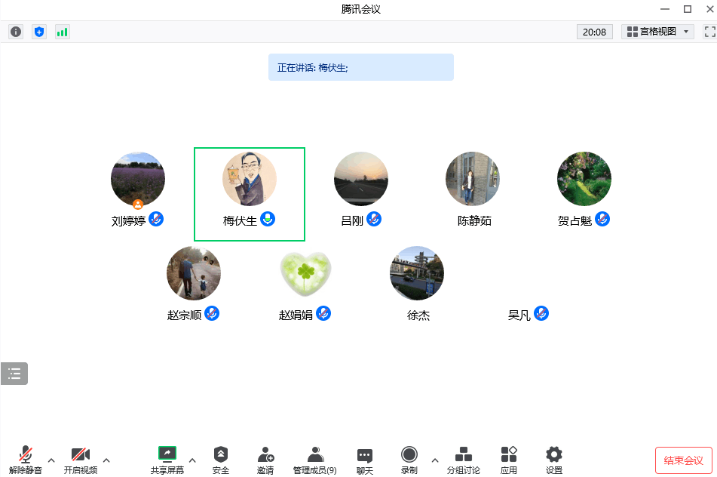Check the green network signal icon
Viewport: 717px width, 477px height.
(62, 32)
